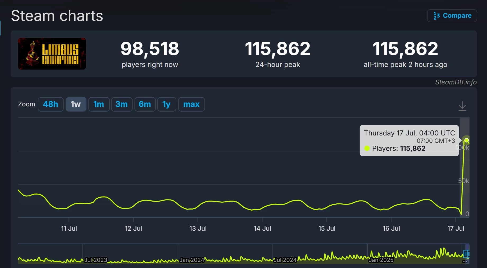Set chart zoom to 48h

coord(51,104)
